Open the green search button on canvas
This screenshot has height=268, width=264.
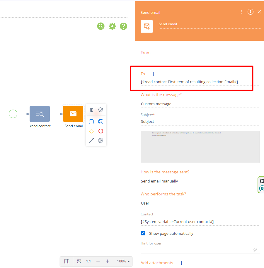coord(101,26)
